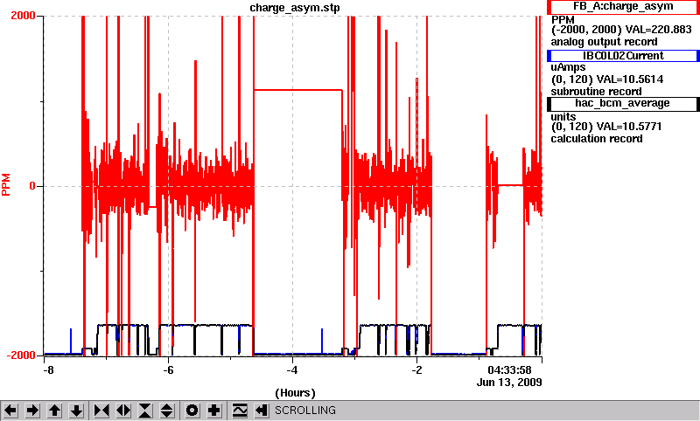Click the 04:33:58 timestamp on time axis
The image size is (700, 421).
tap(509, 370)
